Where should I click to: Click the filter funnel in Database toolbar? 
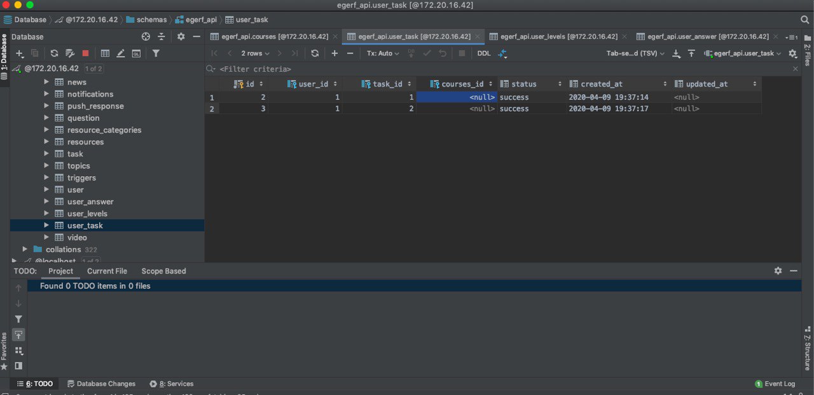click(x=156, y=53)
